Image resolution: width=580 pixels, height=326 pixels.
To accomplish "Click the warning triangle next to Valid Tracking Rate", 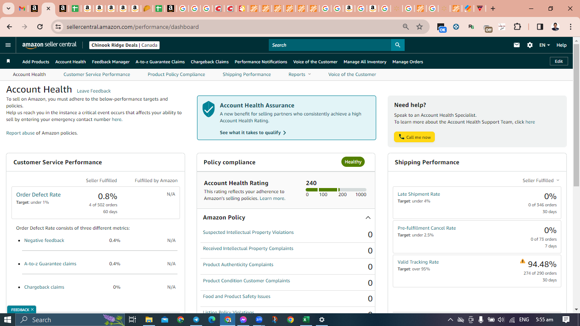I will click(523, 261).
